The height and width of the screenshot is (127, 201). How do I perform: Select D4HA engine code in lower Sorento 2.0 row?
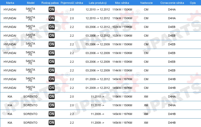tap(172, 105)
